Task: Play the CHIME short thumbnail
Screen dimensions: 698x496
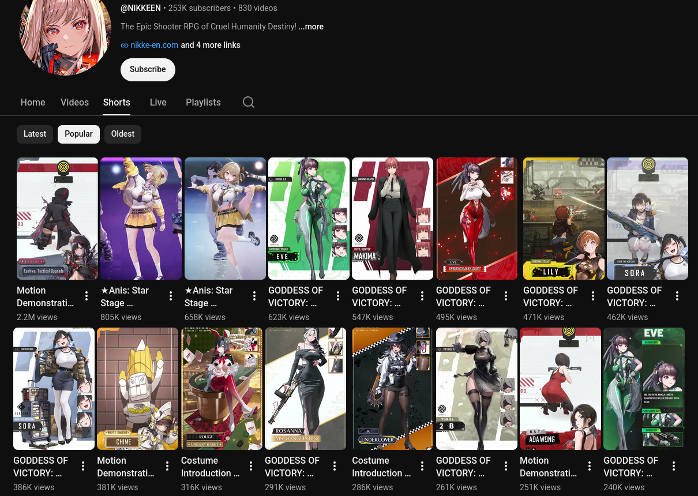Action: (137, 389)
